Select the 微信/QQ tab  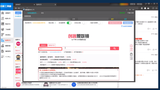point(52,45)
